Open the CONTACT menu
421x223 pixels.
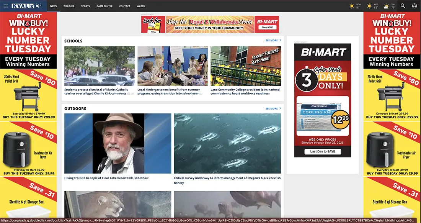[x=125, y=6]
